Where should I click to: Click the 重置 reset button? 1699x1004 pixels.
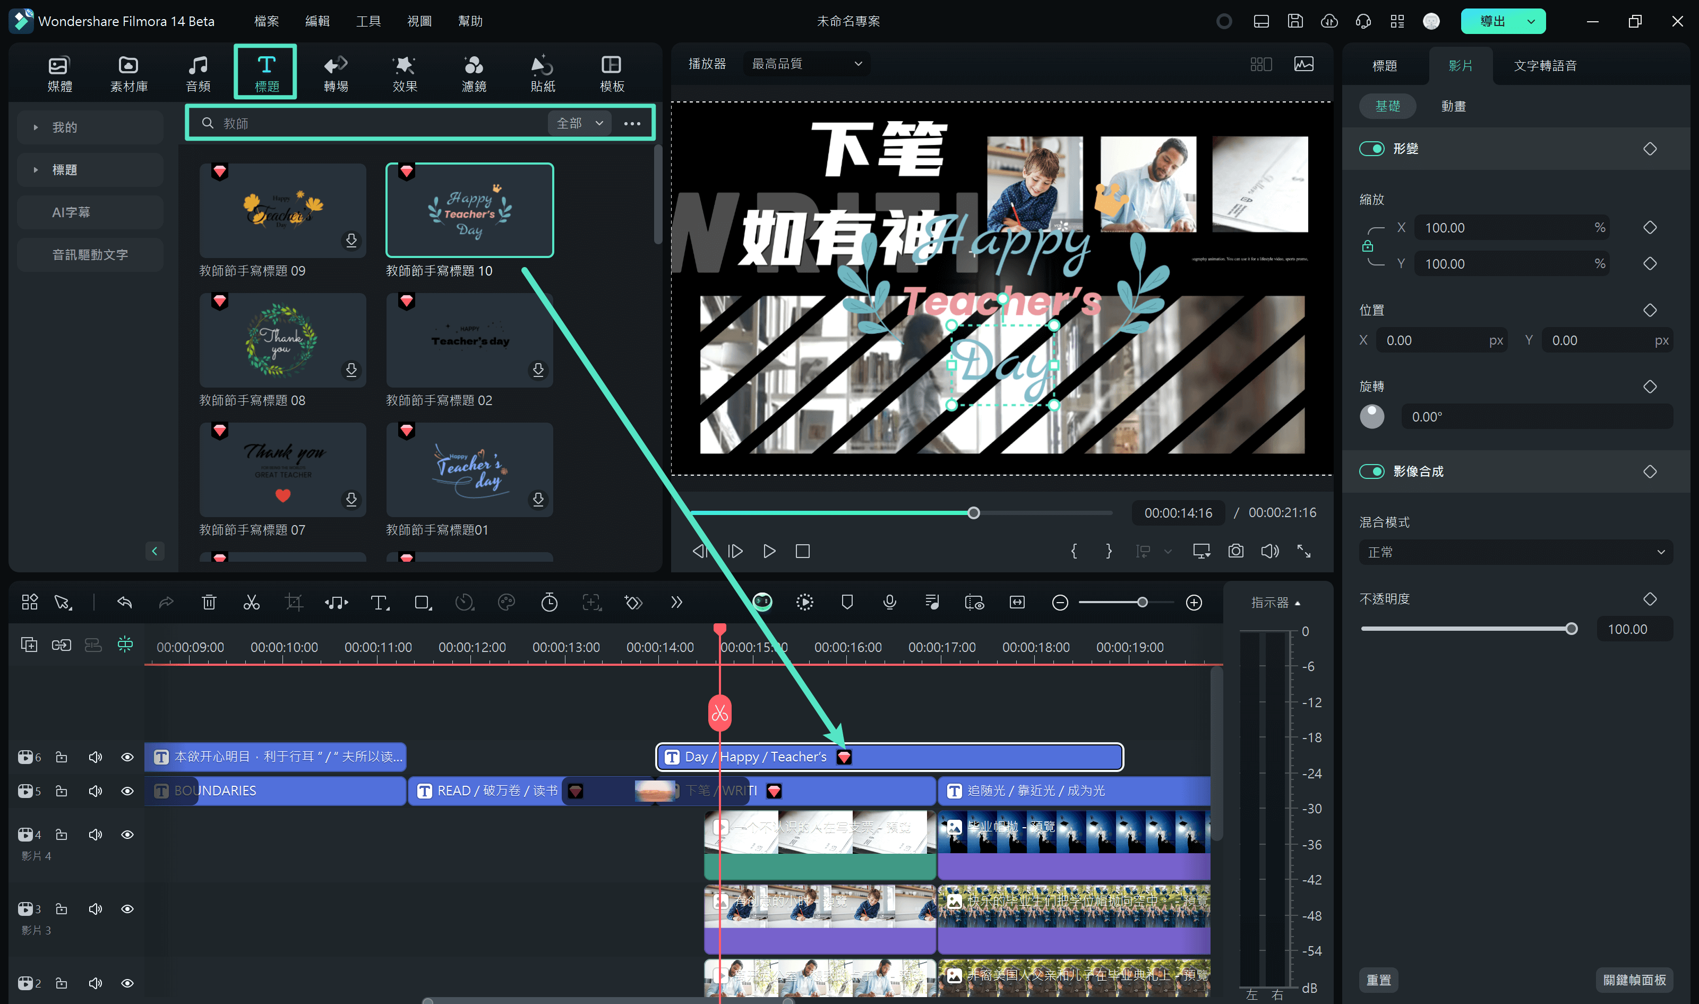pos(1378,980)
